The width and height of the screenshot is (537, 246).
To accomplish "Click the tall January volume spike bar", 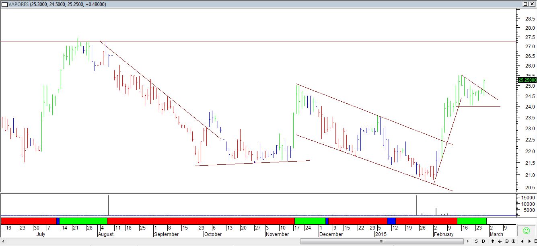I will tap(416, 206).
